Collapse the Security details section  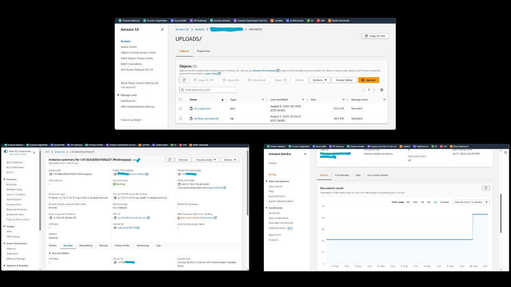coord(50,253)
